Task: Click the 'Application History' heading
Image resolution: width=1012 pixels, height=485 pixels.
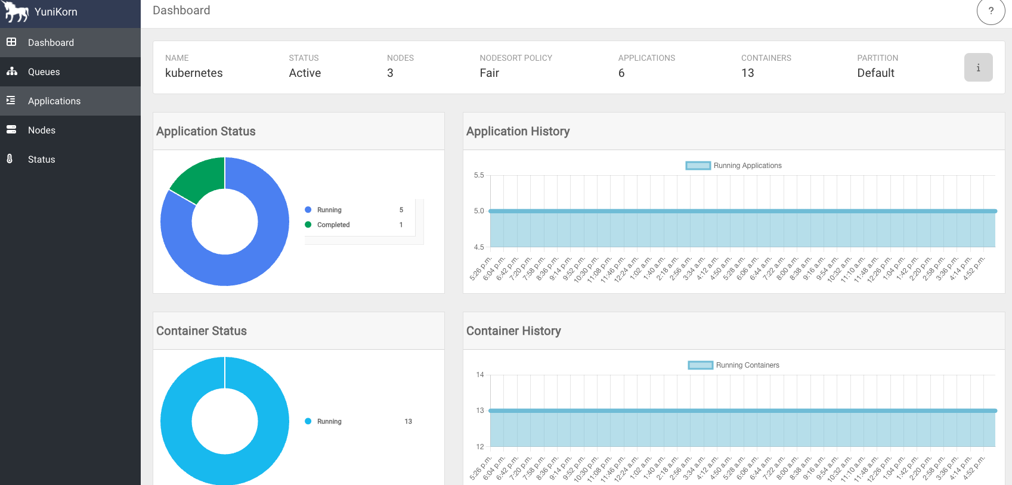Action: click(518, 131)
